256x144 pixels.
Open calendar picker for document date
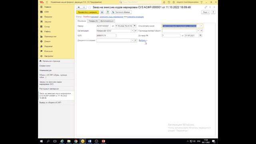[134, 26]
